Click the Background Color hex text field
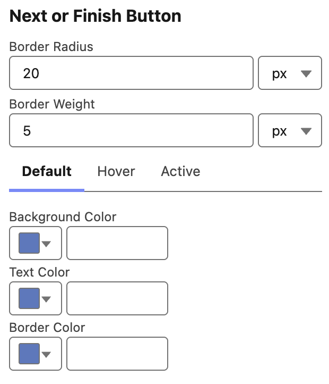The width and height of the screenshot is (329, 384). (x=117, y=244)
